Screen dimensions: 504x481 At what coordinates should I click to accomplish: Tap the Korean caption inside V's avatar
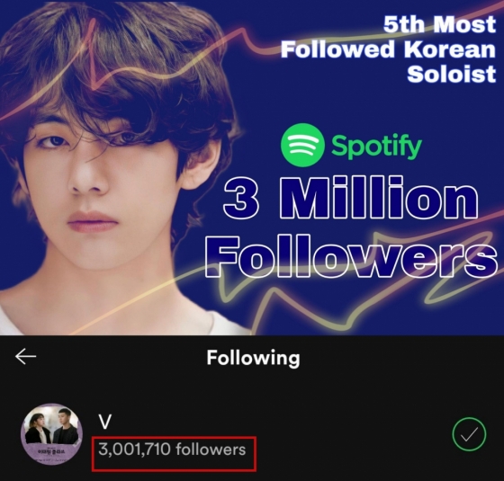pyautogui.click(x=51, y=451)
